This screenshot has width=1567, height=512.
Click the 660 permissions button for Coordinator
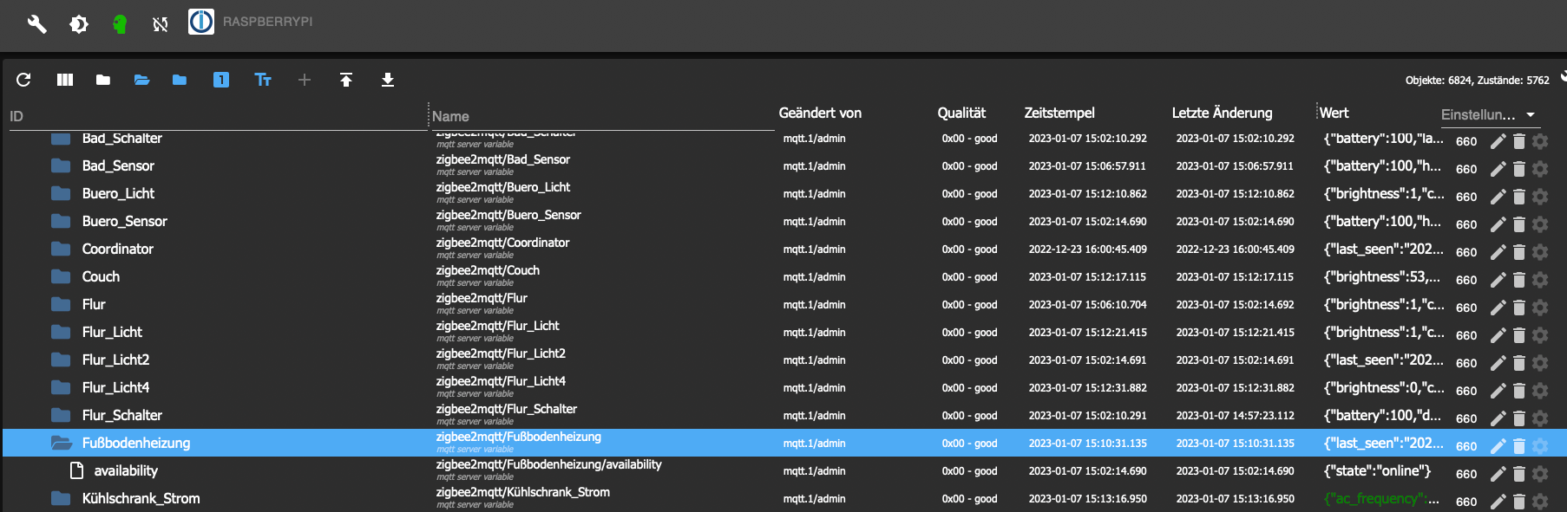coord(1466,252)
